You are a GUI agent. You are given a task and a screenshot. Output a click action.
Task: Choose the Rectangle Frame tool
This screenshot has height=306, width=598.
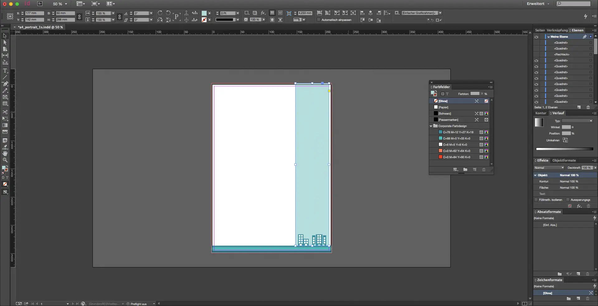5,97
